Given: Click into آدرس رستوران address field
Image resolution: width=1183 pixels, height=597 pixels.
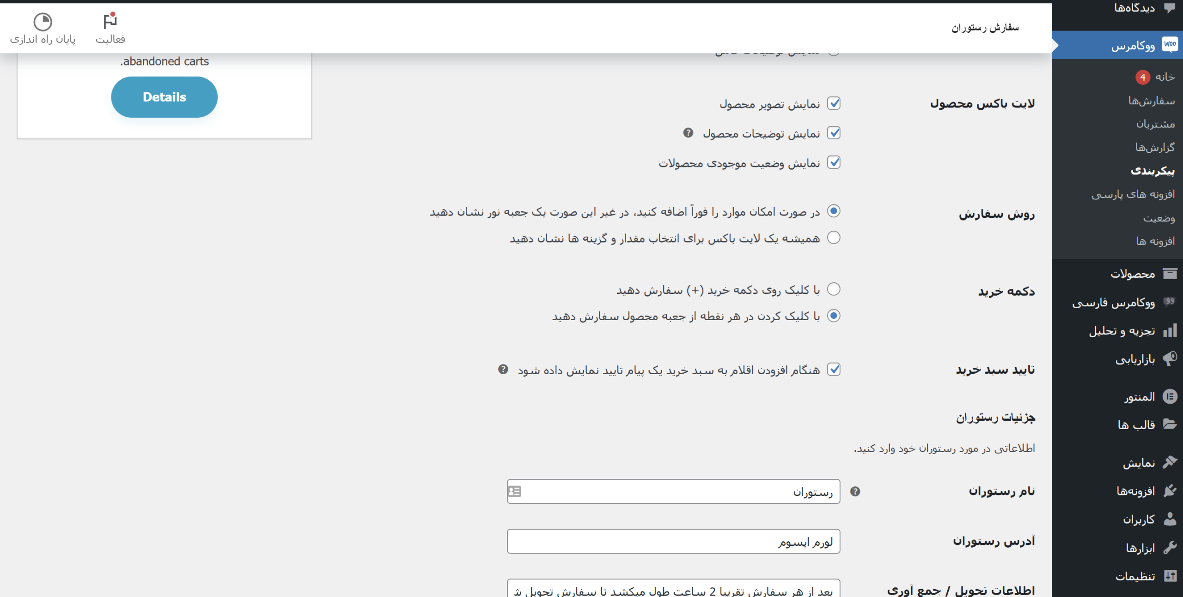Looking at the screenshot, I should (673, 541).
